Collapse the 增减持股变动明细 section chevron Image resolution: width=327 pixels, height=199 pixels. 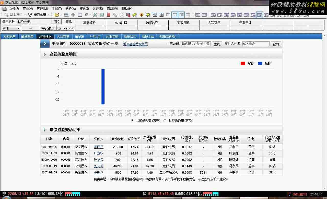pyautogui.click(x=45, y=130)
